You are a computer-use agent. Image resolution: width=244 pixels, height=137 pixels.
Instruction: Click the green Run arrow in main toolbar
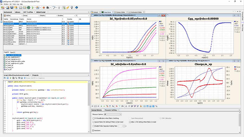point(33,7)
